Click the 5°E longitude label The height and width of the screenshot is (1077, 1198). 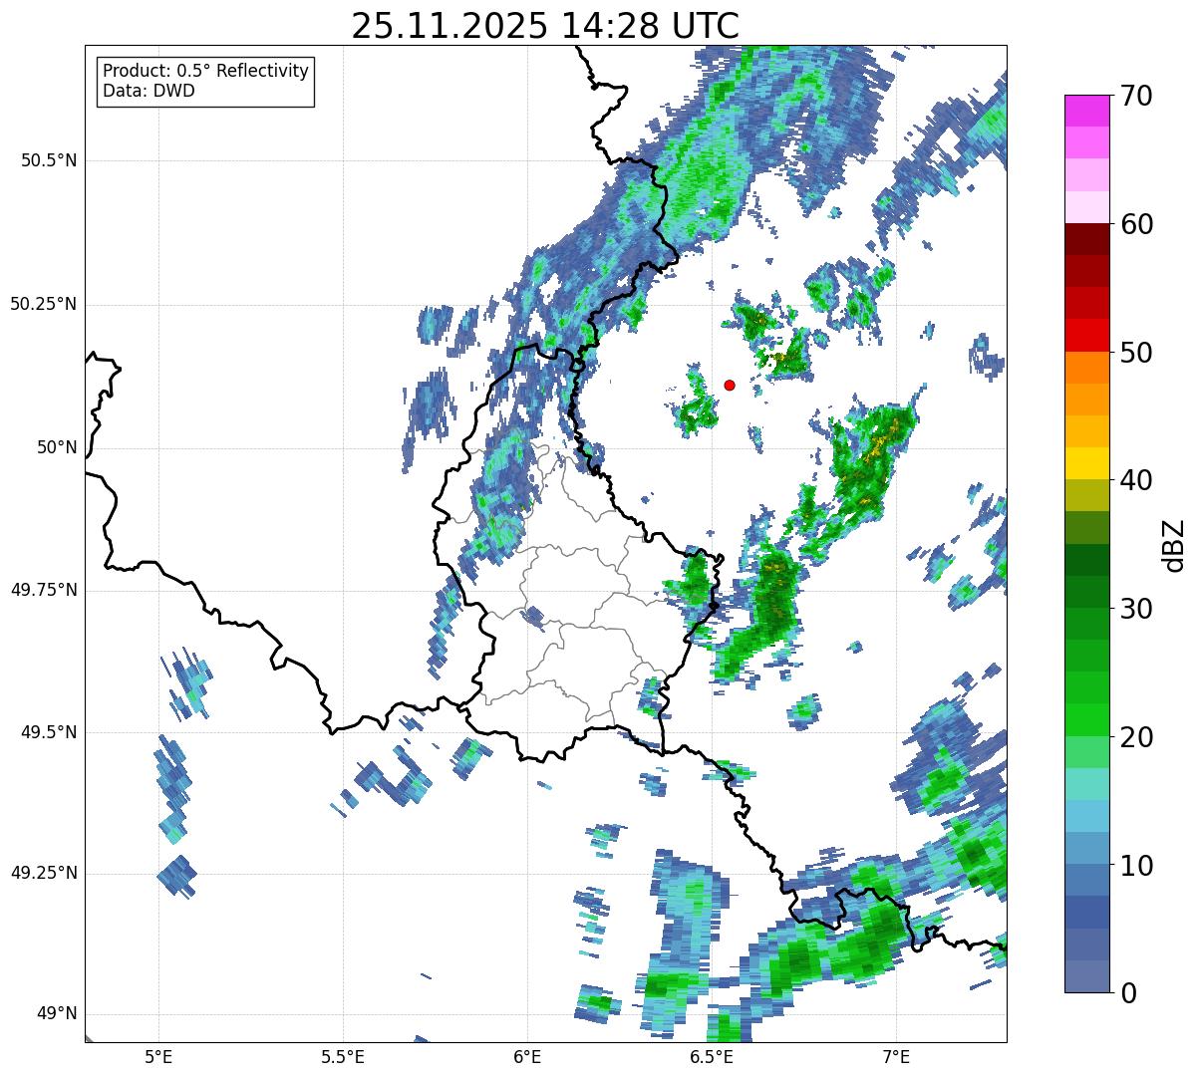pyautogui.click(x=158, y=1056)
